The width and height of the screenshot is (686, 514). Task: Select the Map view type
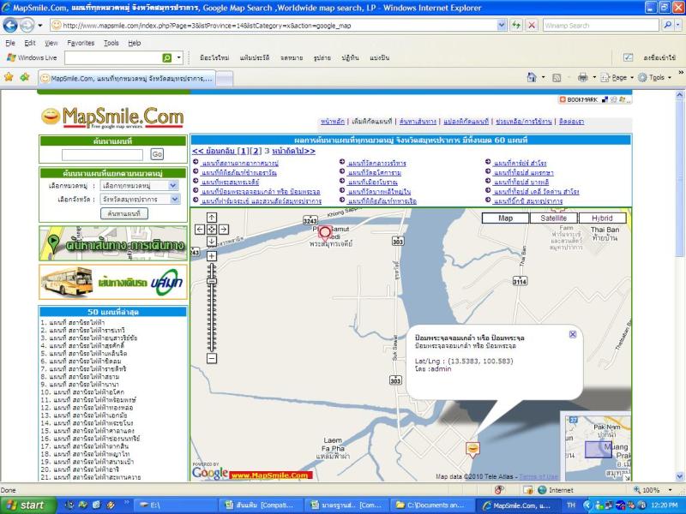pyautogui.click(x=506, y=218)
